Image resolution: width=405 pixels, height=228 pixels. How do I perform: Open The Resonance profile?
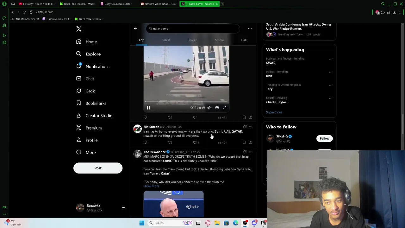click(154, 152)
